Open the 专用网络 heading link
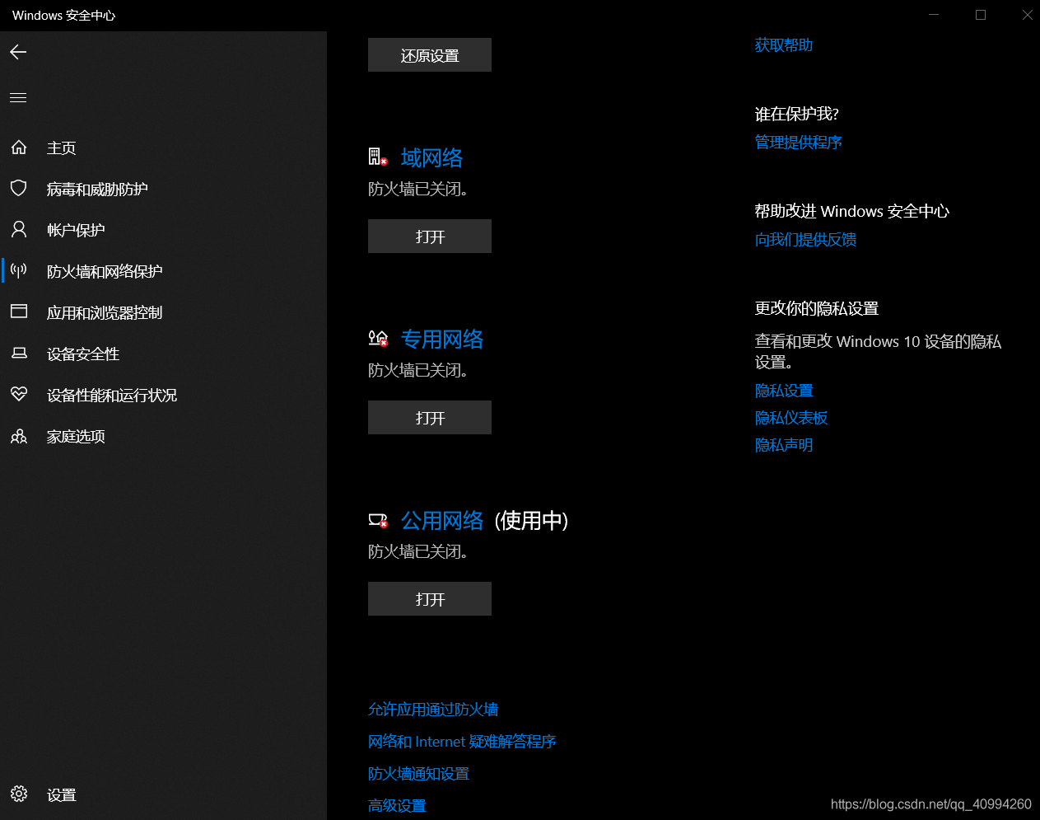Image resolution: width=1040 pixels, height=820 pixels. [x=442, y=339]
